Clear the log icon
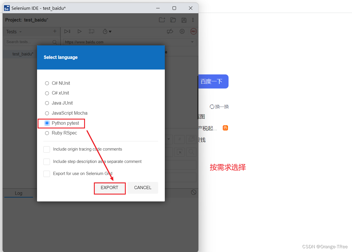The image size is (352, 252). pos(194,192)
